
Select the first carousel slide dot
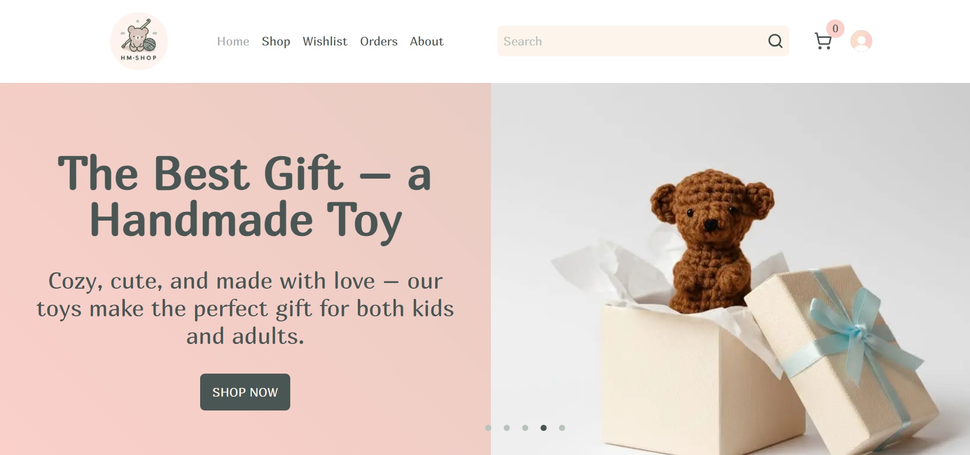coord(488,428)
